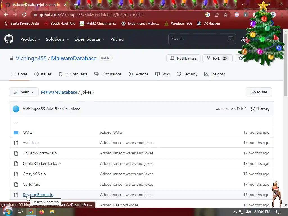Open the 46e8d2b commit hash link
The height and width of the screenshot is (216, 288).
[x=222, y=109]
